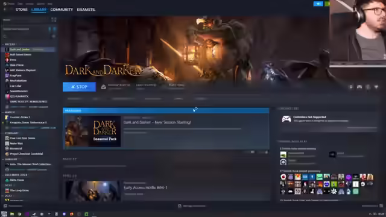Open Friends & Chat at bottom-right
This screenshot has width=386, height=217.
coord(372,206)
